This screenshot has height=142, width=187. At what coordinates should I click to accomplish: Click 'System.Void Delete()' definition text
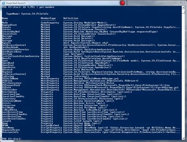tap(78, 38)
